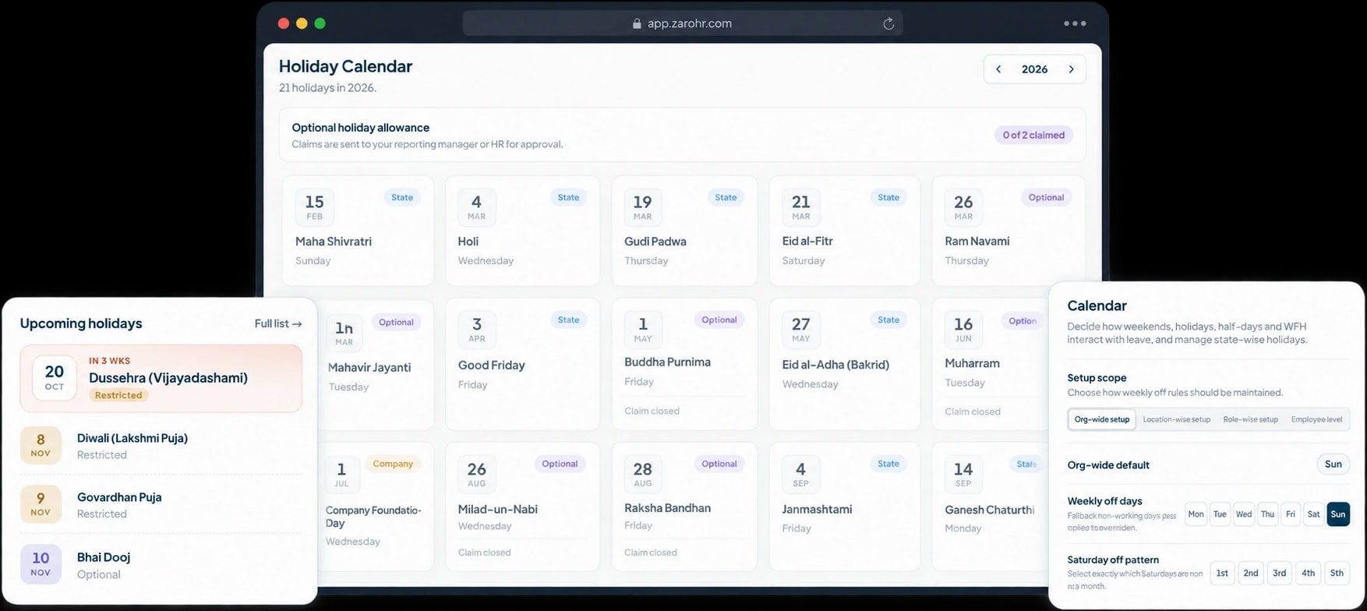Open the Good Friday holiday card

pyautogui.click(x=522, y=364)
